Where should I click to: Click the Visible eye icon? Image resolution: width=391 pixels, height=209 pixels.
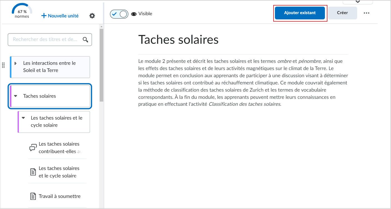click(134, 14)
